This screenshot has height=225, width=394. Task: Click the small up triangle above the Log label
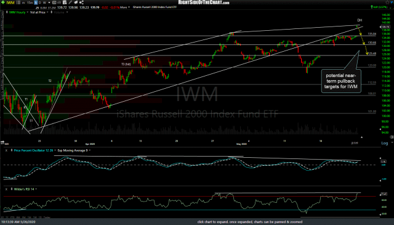361,137
